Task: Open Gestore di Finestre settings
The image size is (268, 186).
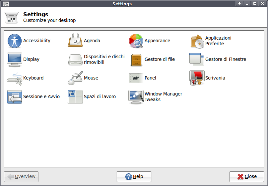Action: pos(197,60)
